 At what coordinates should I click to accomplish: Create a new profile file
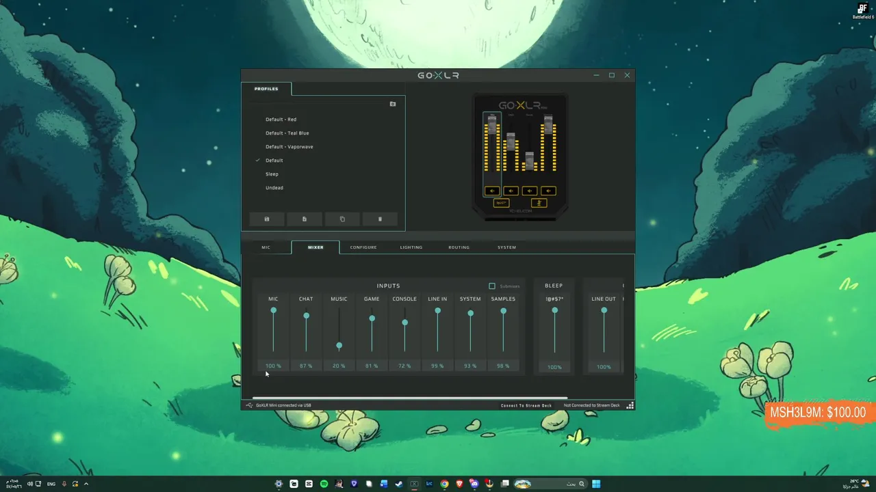305,219
